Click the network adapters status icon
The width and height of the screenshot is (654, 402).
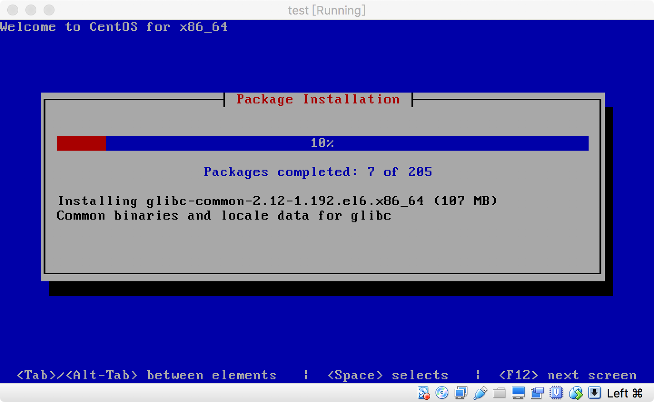[x=461, y=393]
